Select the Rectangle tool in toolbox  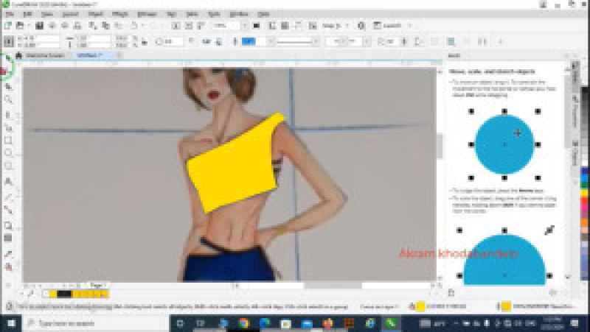point(8,141)
